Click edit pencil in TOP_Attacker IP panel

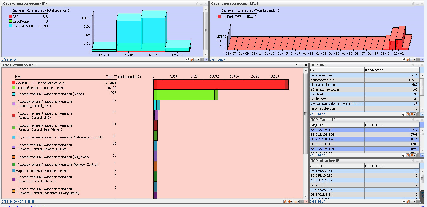click(408, 201)
